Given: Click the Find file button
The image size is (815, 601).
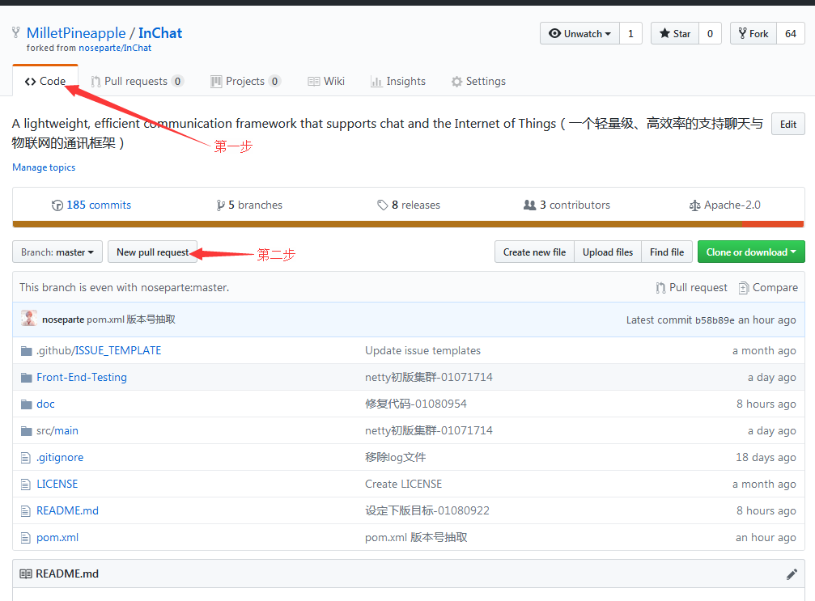Looking at the screenshot, I should click(667, 252).
